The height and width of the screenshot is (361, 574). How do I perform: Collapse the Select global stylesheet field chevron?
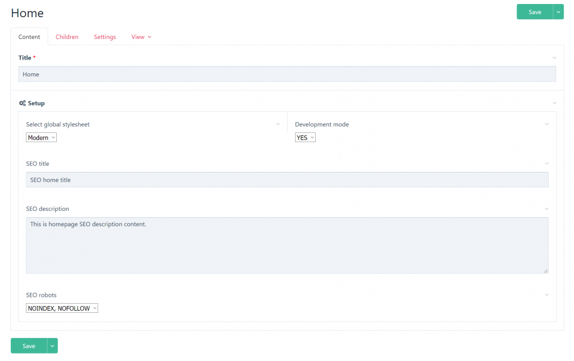click(x=278, y=124)
